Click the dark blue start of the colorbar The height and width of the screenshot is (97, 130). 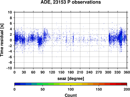tap(17, 84)
